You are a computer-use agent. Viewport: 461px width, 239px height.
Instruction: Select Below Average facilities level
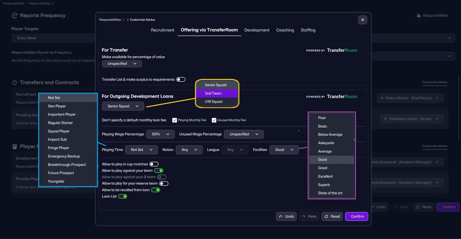[331, 135]
